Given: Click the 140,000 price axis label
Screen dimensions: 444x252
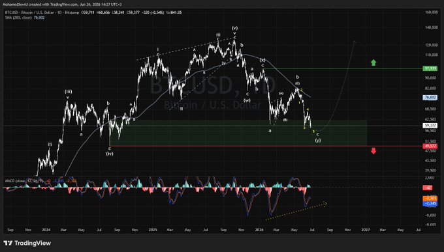Looking at the screenshot, I should [x=432, y=28].
